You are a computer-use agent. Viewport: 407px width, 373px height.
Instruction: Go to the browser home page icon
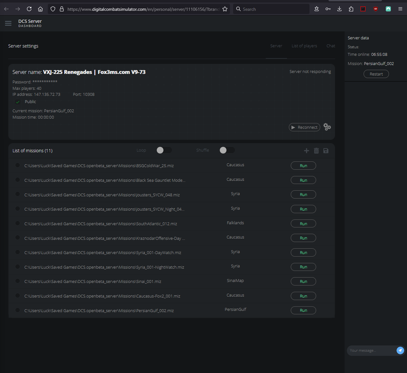pos(40,9)
